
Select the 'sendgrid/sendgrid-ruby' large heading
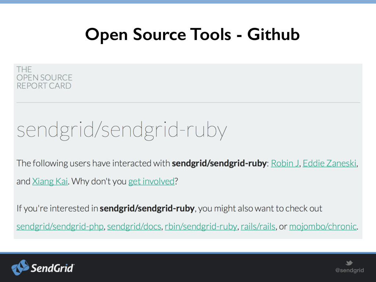point(122,130)
